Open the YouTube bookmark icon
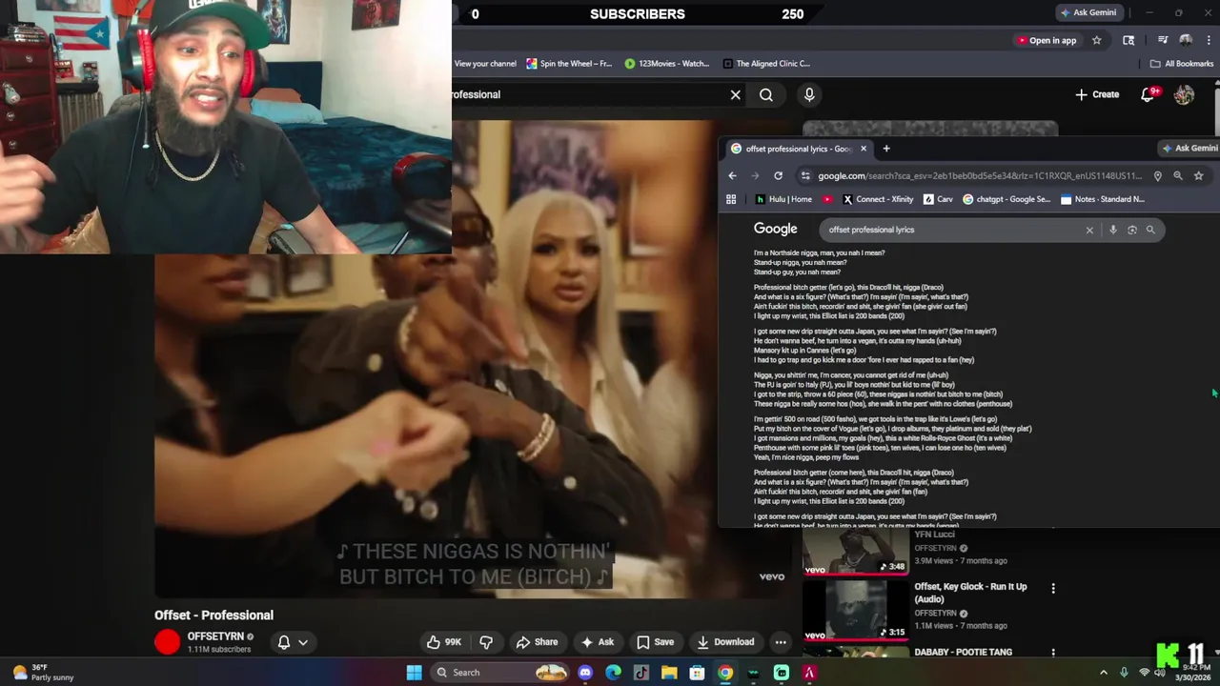1220x686 pixels. pyautogui.click(x=827, y=199)
